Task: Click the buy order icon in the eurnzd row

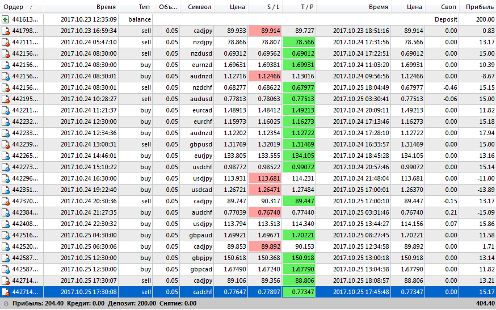Action: (5, 65)
